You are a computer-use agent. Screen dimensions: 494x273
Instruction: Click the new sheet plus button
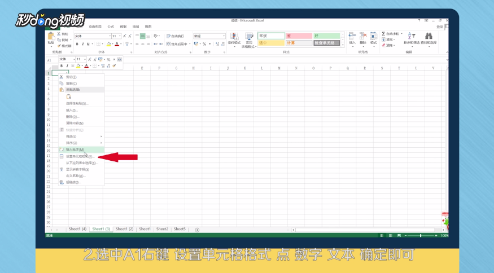point(197,230)
